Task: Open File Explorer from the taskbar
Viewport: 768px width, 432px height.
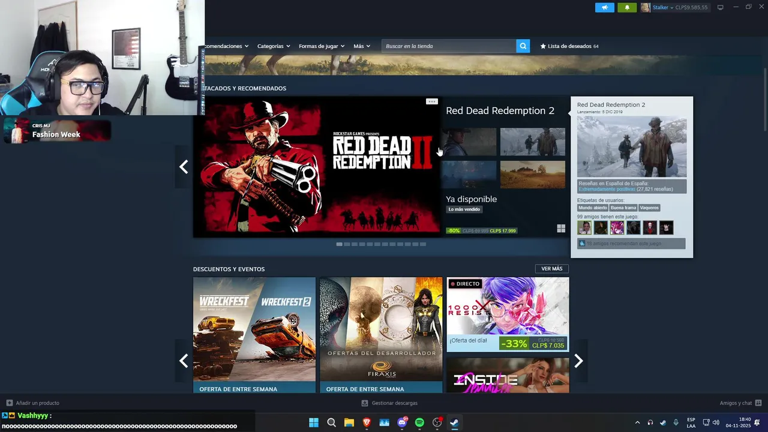Action: click(349, 422)
